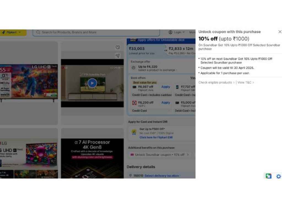Viewport: 282px width, 208px height.
Task: Play the LG TV product video
Action: click(92, 83)
